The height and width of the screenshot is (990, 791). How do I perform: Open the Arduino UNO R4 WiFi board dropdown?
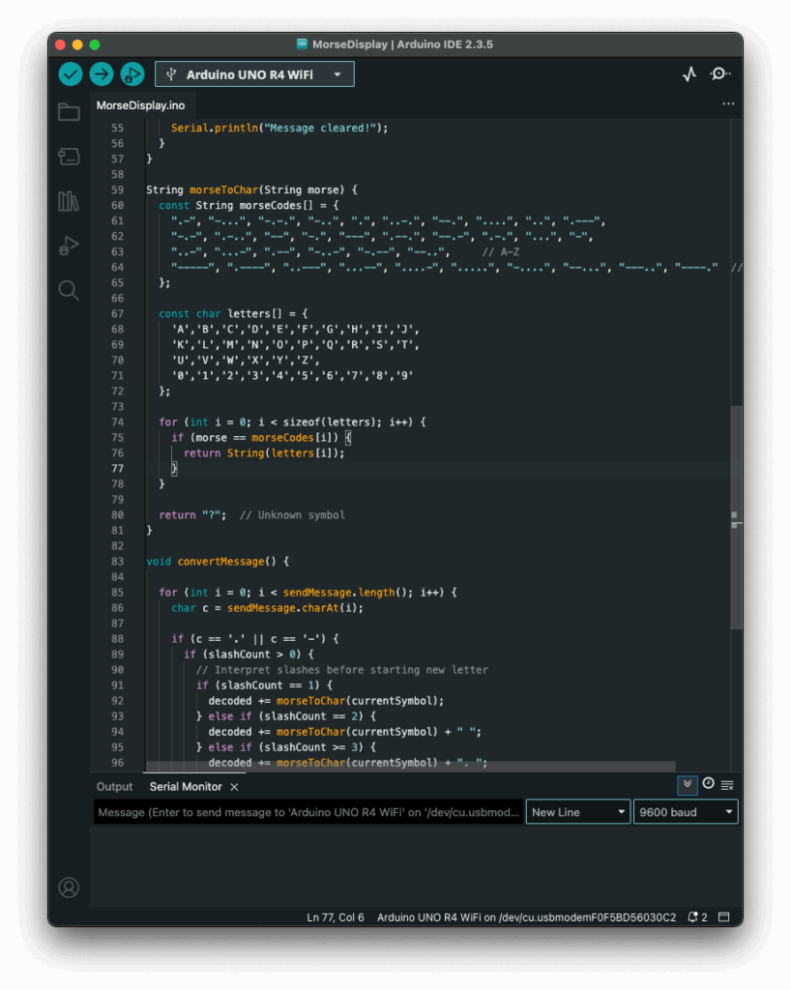pyautogui.click(x=254, y=74)
